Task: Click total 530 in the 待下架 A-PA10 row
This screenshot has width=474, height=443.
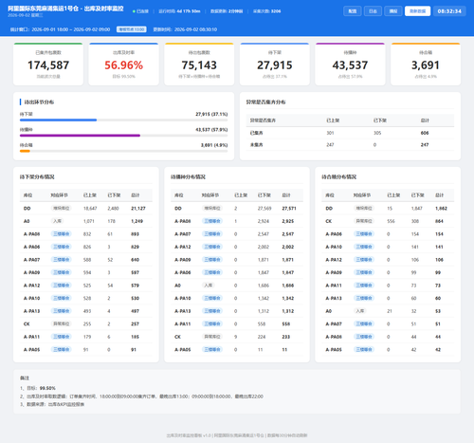Action: tap(135, 298)
